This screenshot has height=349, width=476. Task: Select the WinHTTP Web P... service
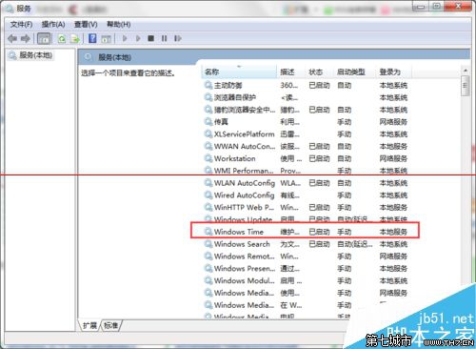pos(306,207)
